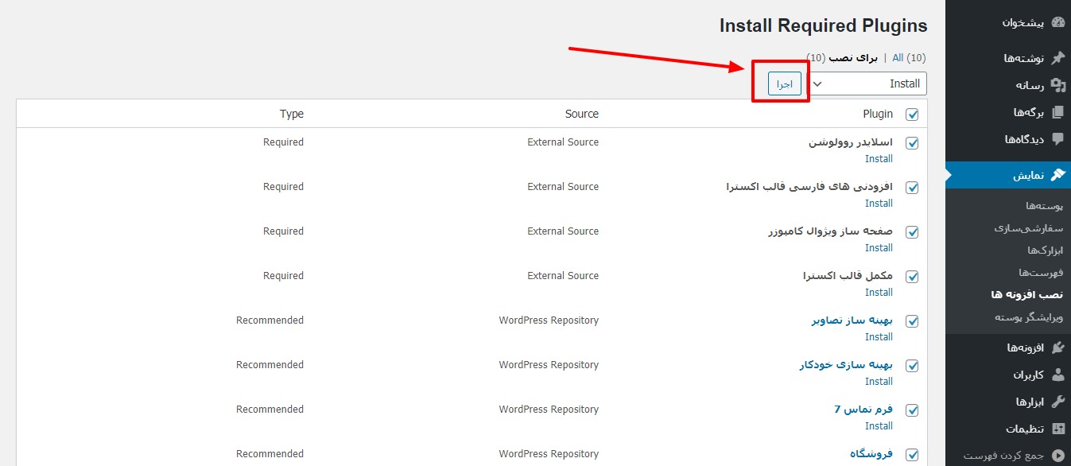Open the سفارشی‌سازی submenu item

point(1029,228)
